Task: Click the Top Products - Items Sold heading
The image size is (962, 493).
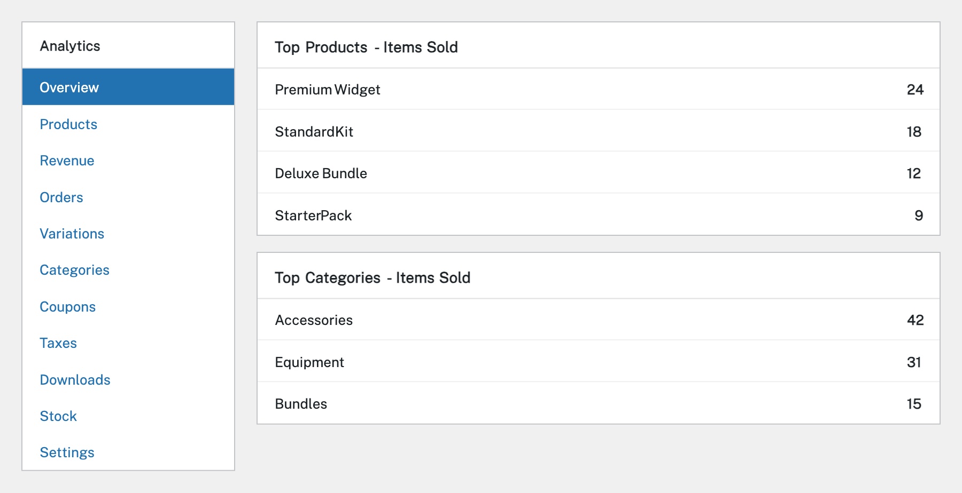Action: pos(366,47)
